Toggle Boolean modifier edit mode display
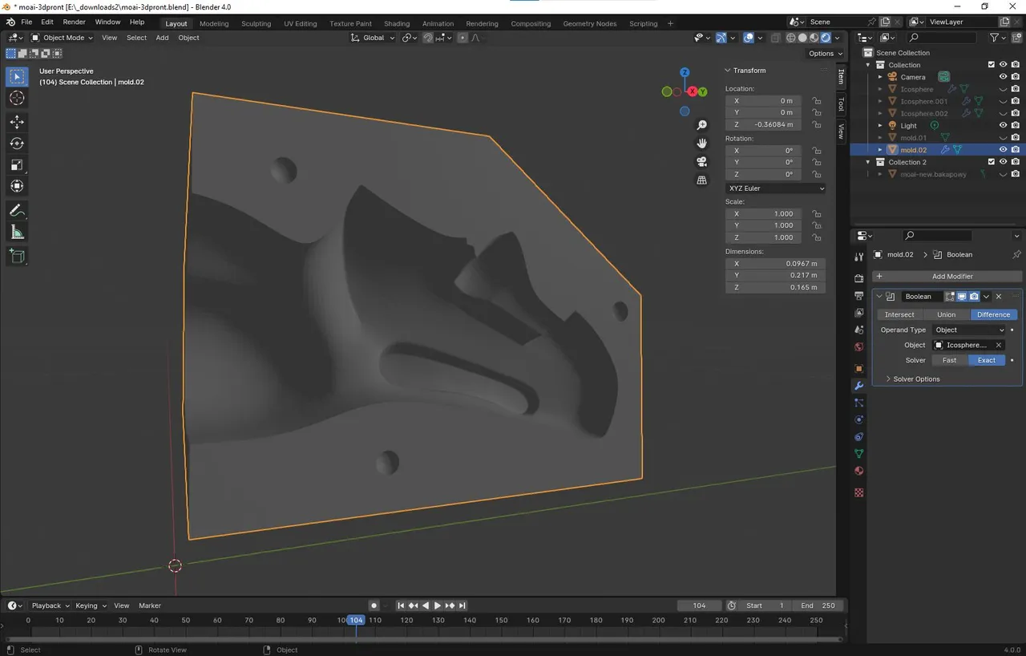1026x656 pixels. (x=950, y=296)
